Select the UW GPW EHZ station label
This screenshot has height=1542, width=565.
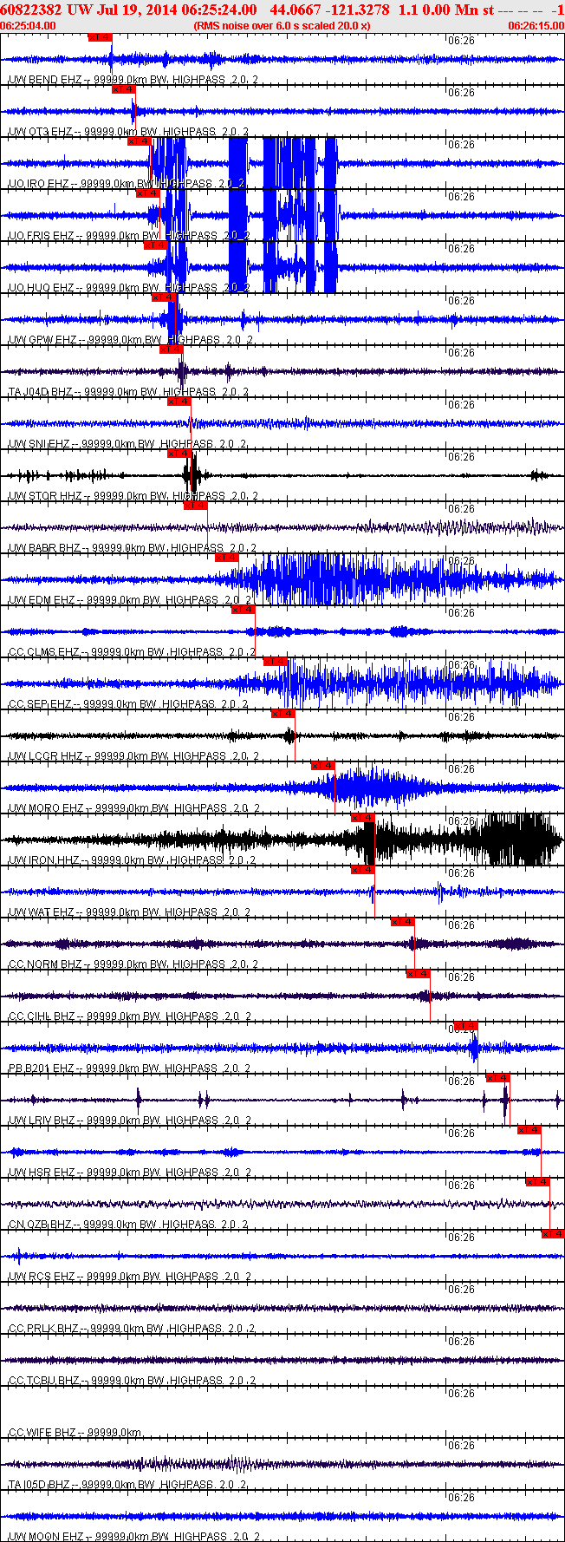coord(131,340)
